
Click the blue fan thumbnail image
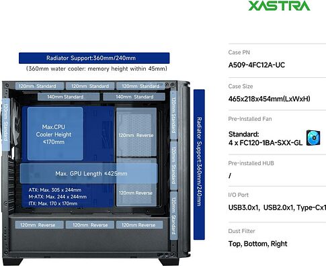point(313,138)
